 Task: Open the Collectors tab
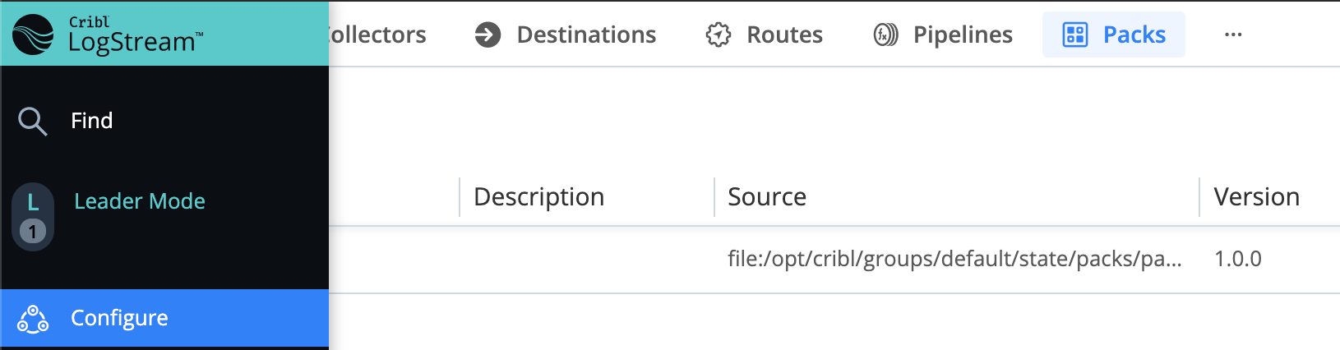(x=378, y=35)
